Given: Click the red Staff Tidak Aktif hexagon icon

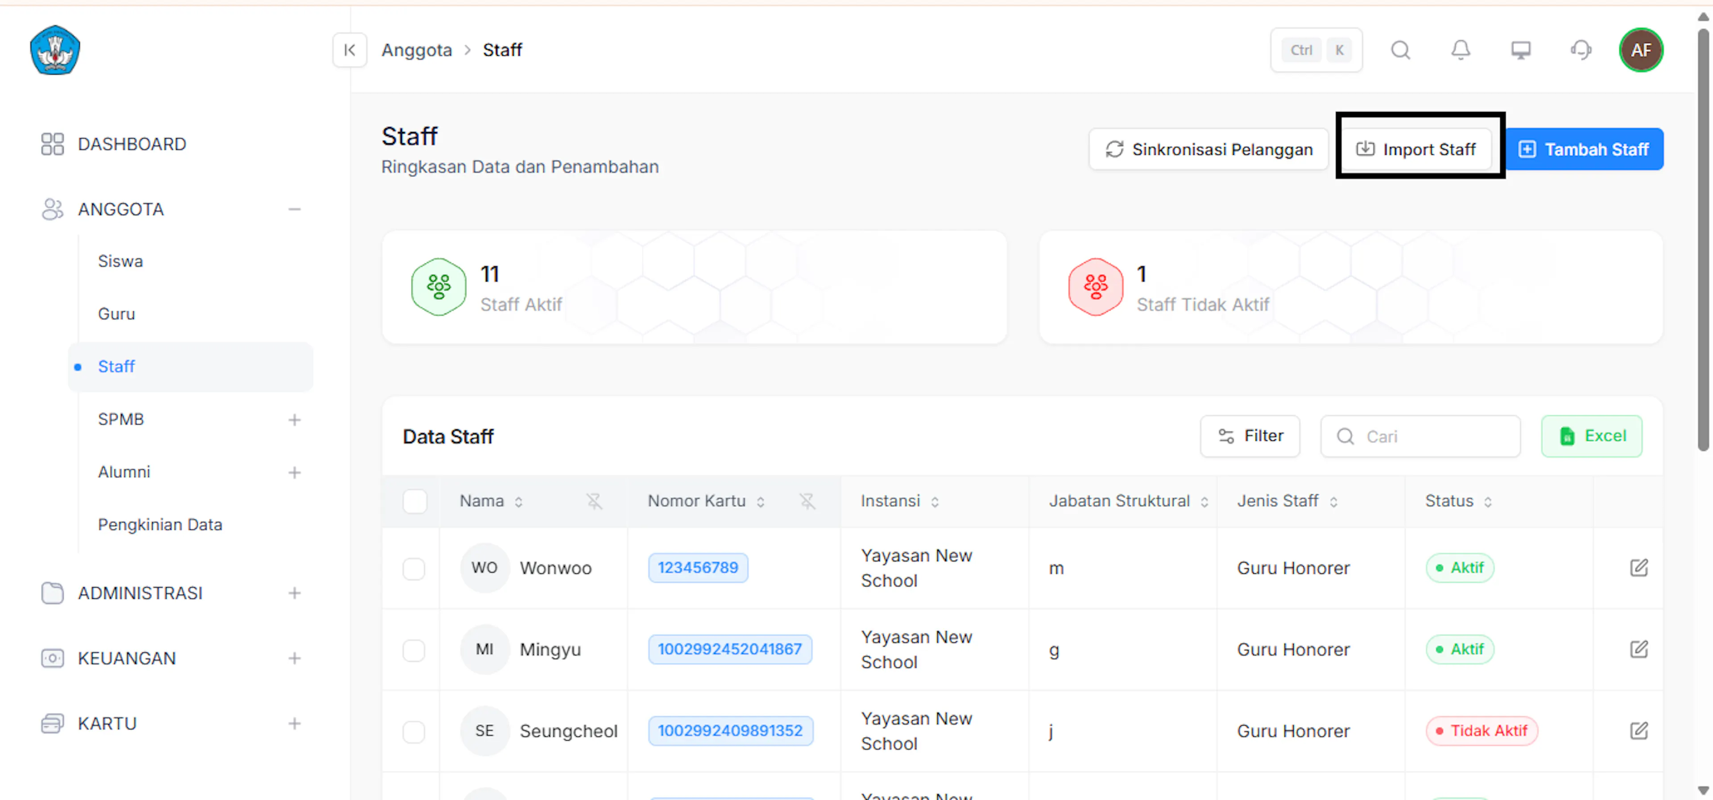Looking at the screenshot, I should click(1095, 287).
